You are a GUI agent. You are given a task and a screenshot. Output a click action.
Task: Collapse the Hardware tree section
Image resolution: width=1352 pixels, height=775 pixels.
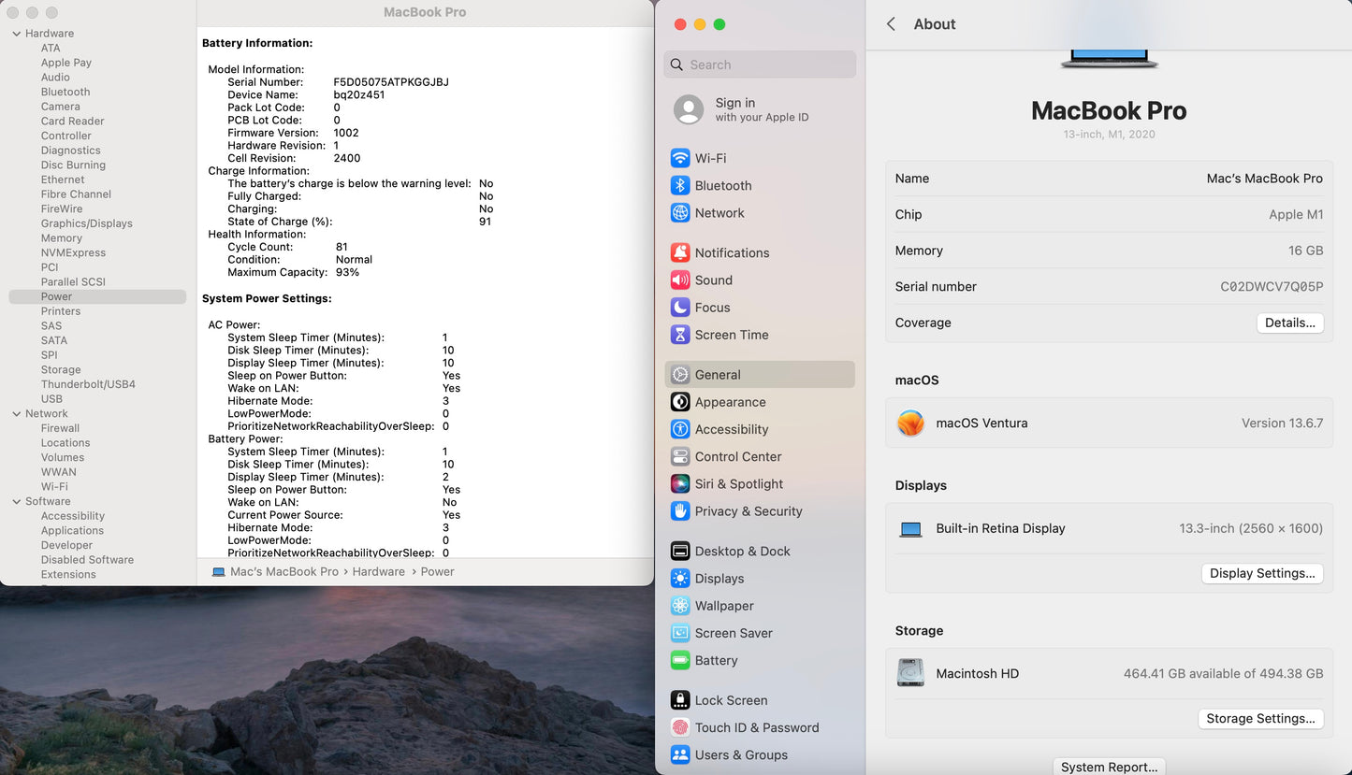coord(17,34)
